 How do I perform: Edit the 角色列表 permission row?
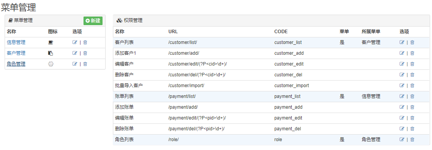point(402,139)
